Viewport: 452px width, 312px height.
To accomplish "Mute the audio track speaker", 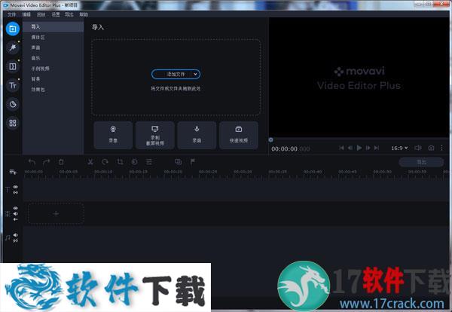I will pos(16,235).
